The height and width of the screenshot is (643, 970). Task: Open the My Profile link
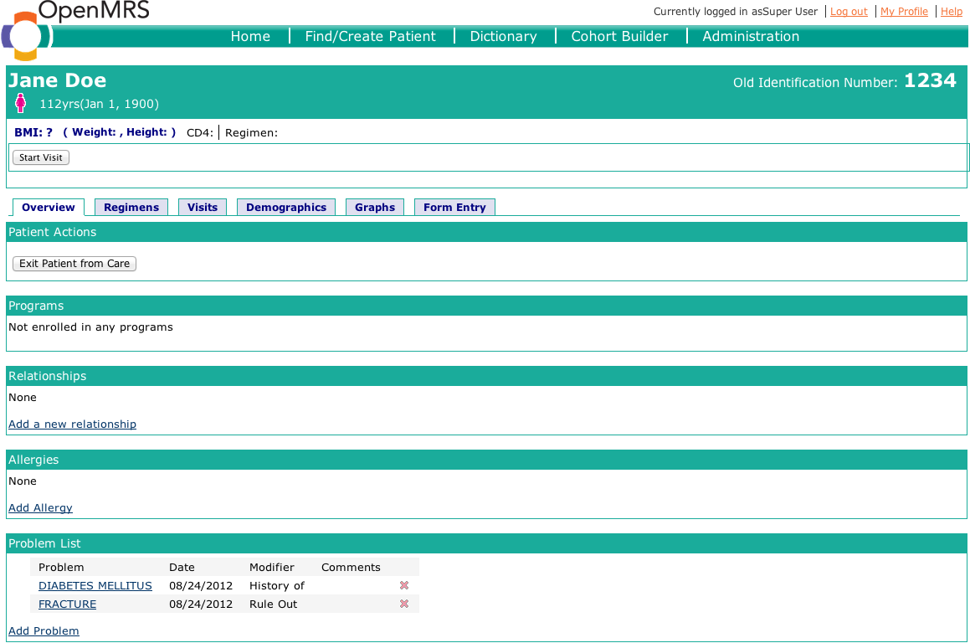(x=904, y=12)
